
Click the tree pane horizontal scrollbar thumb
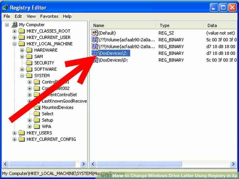click(42, 164)
